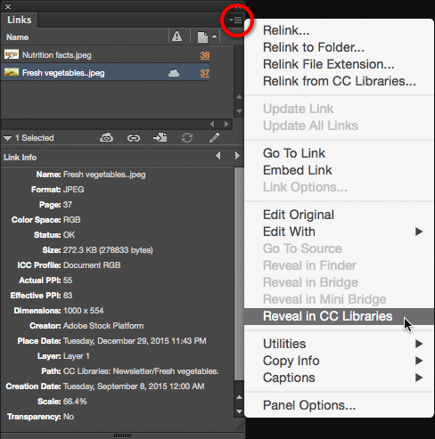Screen dimensions: 435x439
Task: Select the Links tab
Action: click(x=20, y=20)
